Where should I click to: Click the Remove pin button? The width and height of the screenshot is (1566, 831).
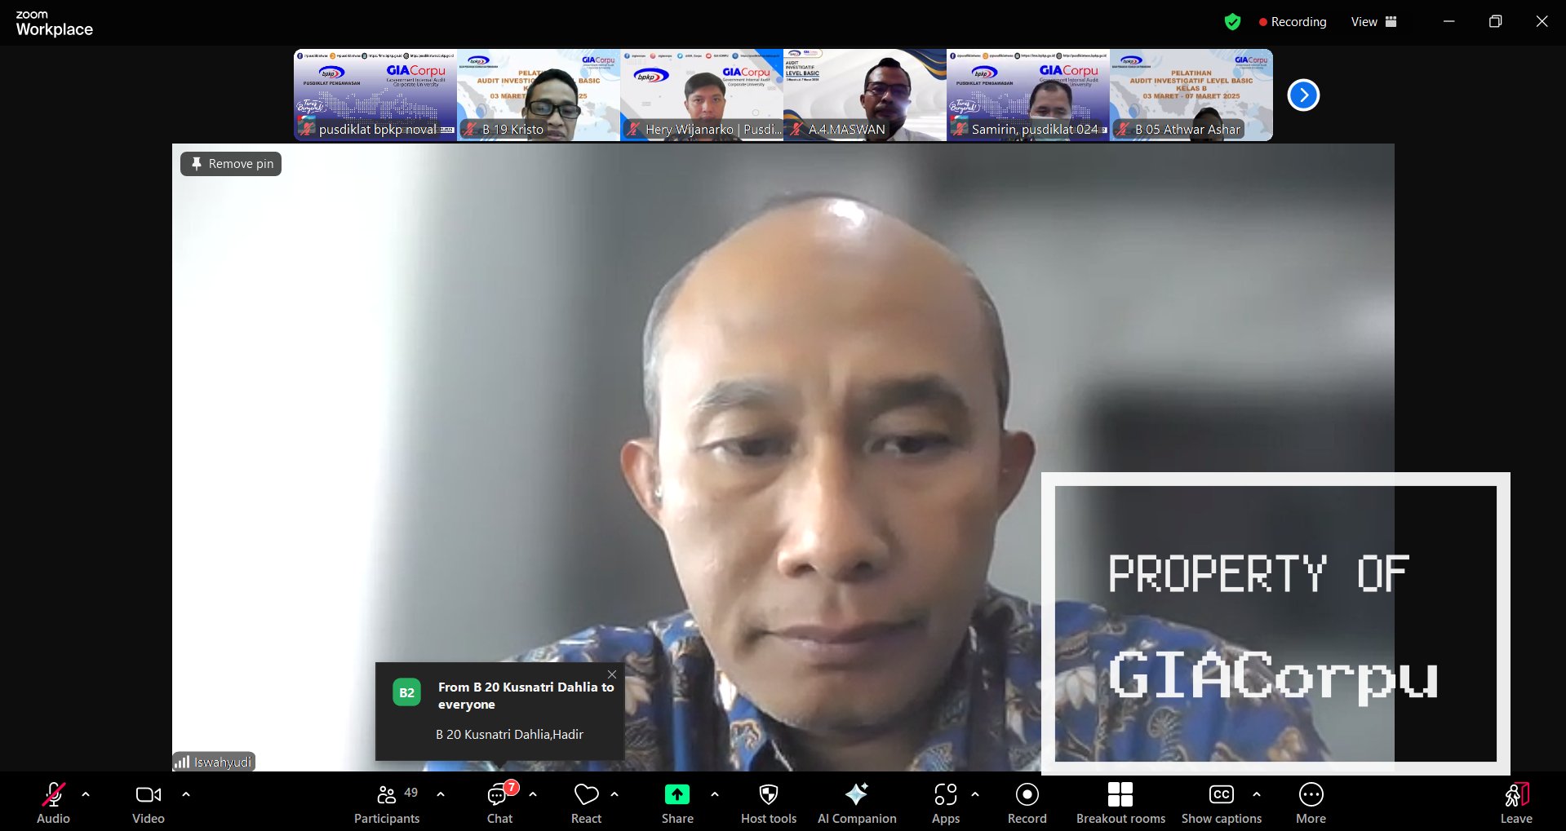coord(231,164)
